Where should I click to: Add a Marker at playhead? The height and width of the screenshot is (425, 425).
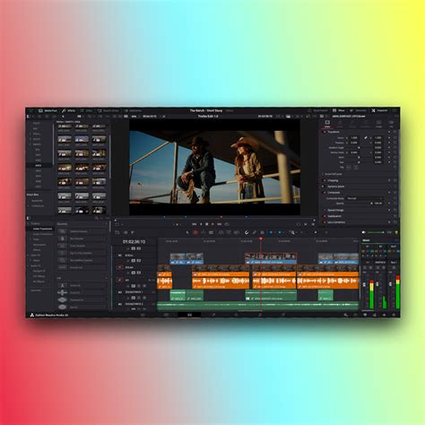pos(280,232)
